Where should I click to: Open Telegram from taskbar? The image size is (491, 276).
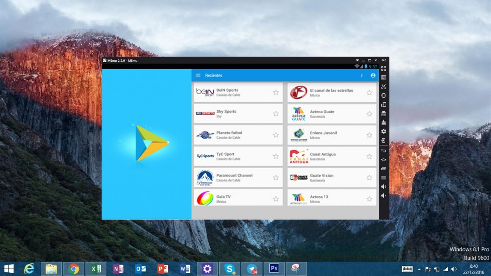pos(252,269)
